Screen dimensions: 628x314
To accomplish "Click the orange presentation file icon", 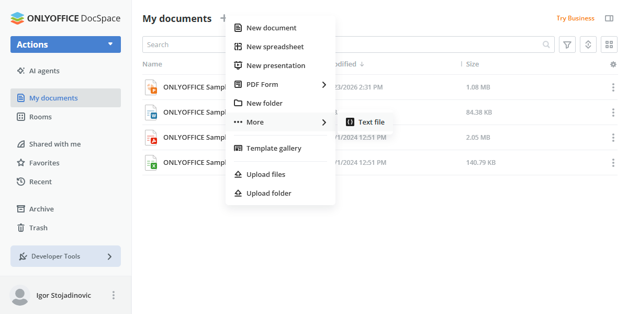I will [151, 87].
